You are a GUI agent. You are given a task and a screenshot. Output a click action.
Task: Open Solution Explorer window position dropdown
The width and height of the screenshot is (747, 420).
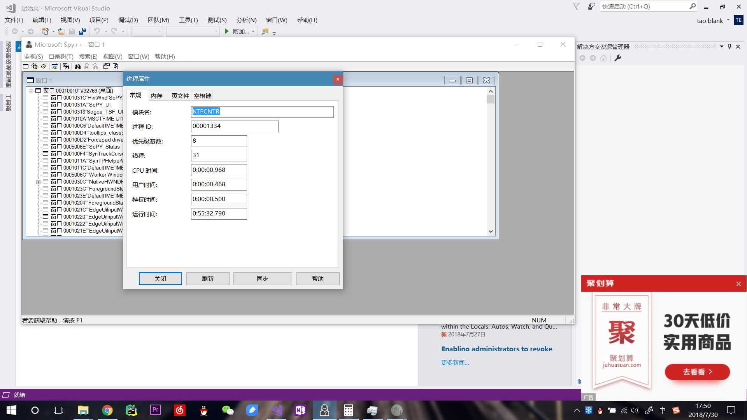coord(722,47)
